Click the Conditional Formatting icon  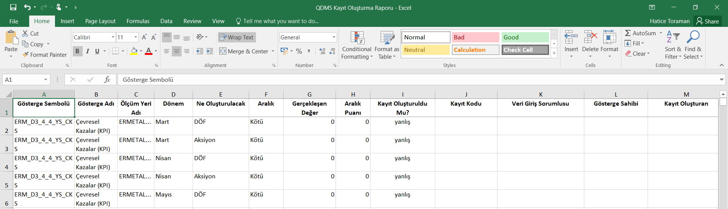tap(357, 38)
